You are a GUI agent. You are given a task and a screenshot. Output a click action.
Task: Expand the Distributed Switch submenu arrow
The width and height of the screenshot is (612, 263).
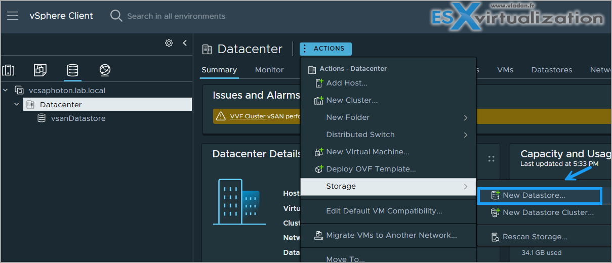(x=465, y=135)
